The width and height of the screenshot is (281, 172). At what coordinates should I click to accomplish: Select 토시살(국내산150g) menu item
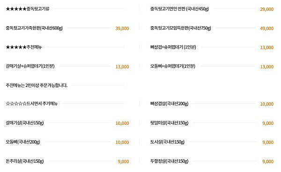coord(167,142)
